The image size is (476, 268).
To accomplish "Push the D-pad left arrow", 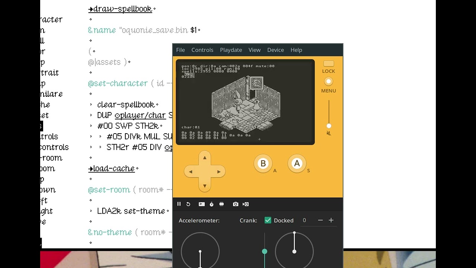I will tap(190, 172).
